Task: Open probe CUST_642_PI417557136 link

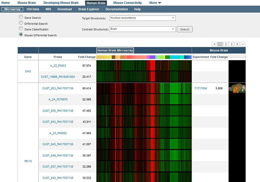Action: point(58,178)
